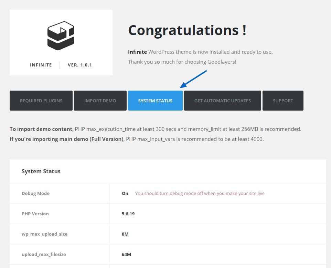Switch to the Import Demo tab
The image size is (331, 268).
click(100, 101)
